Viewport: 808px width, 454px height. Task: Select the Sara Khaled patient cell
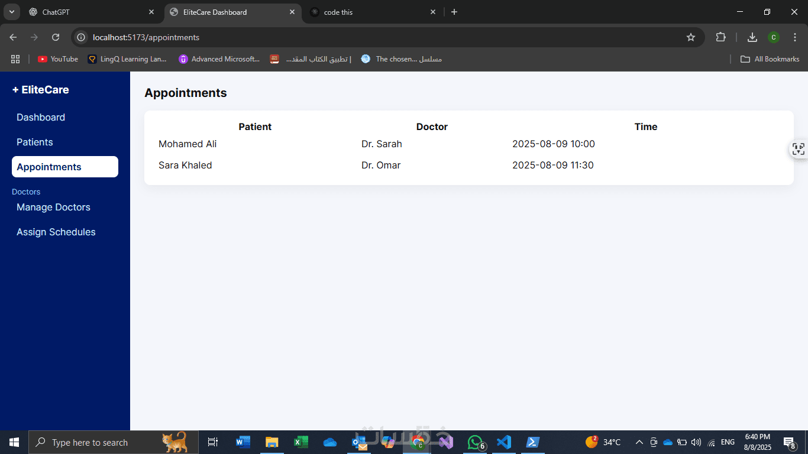[x=185, y=165]
